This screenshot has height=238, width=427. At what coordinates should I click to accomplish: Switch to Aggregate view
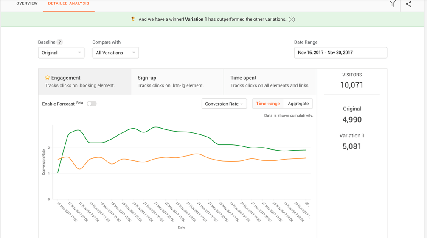click(298, 104)
